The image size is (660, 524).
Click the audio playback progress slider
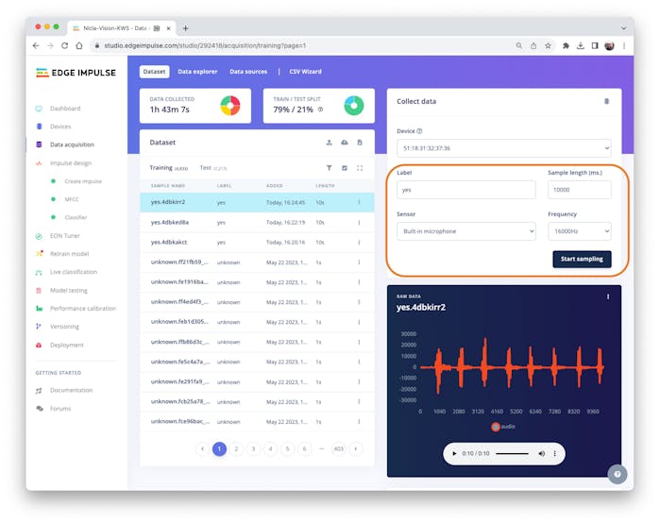point(512,454)
